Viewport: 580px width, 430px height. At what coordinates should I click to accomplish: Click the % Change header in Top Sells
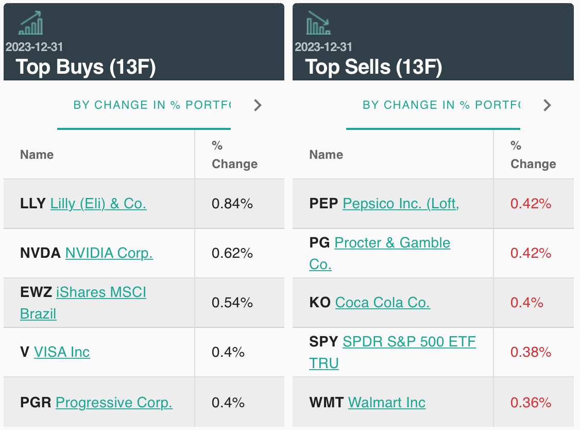(533, 155)
